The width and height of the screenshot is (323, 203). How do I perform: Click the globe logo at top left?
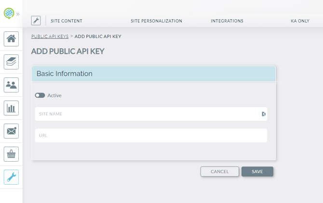tap(8, 13)
